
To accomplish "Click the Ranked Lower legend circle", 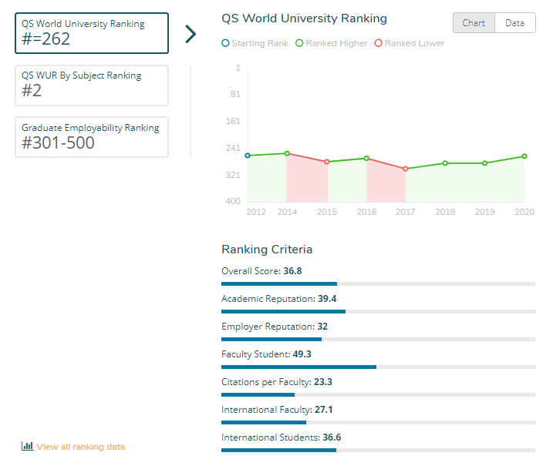I will coord(379,43).
